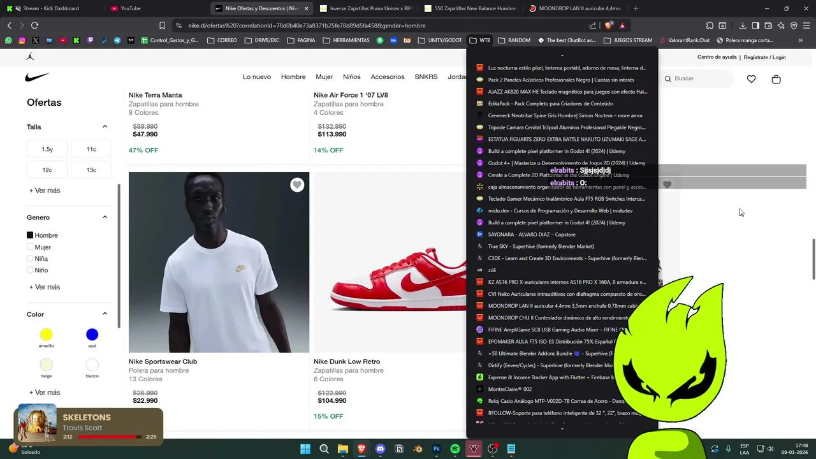The height and width of the screenshot is (459, 816).
Task: Open the WhatsApp bookmark icon
Action: [8, 40]
